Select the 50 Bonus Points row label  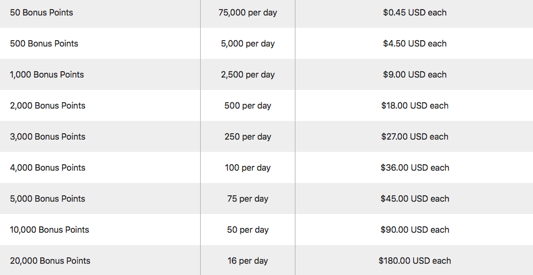(41, 13)
